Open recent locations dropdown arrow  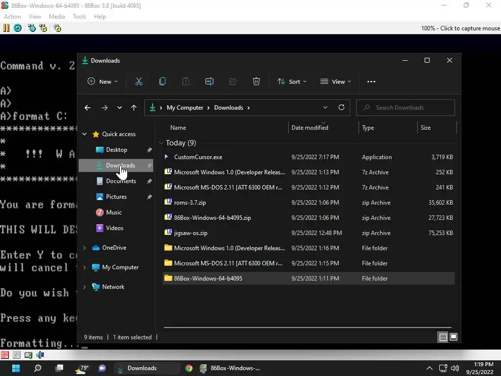119,108
